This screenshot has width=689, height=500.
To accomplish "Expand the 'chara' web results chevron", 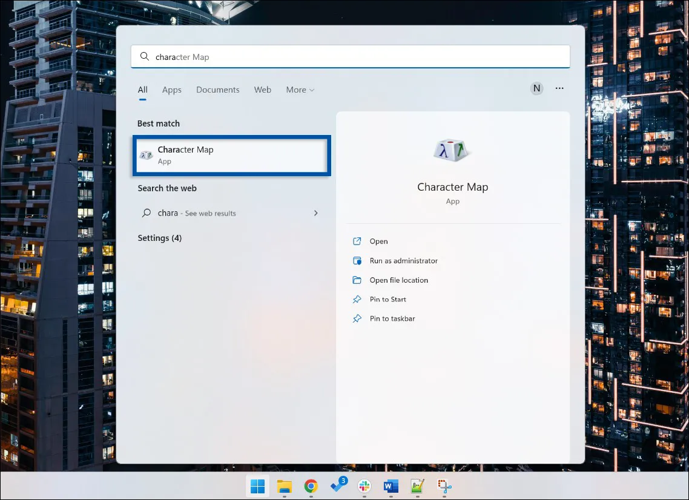I will point(315,213).
